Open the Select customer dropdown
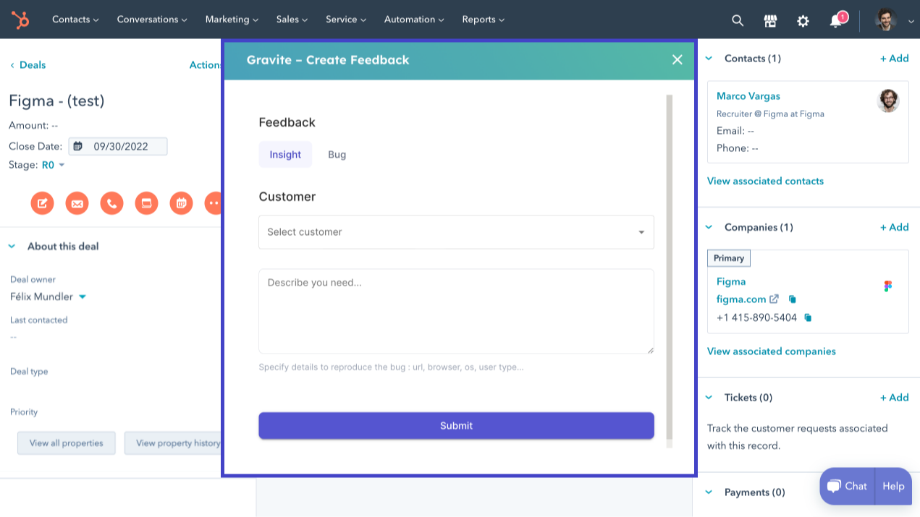This screenshot has height=517, width=920. click(456, 232)
